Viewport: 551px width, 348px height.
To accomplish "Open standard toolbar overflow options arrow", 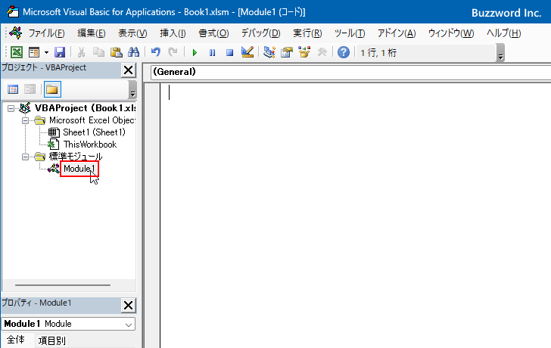I will point(501,53).
